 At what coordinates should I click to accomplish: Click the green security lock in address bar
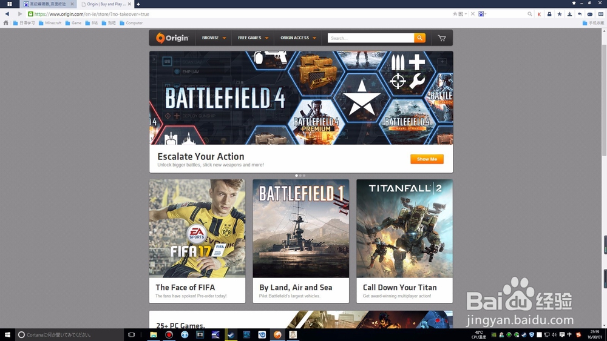point(30,14)
